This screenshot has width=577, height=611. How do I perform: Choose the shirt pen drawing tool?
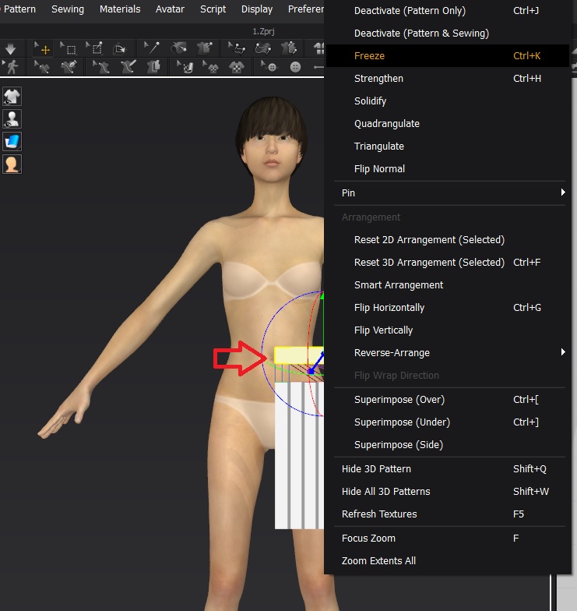click(69, 67)
